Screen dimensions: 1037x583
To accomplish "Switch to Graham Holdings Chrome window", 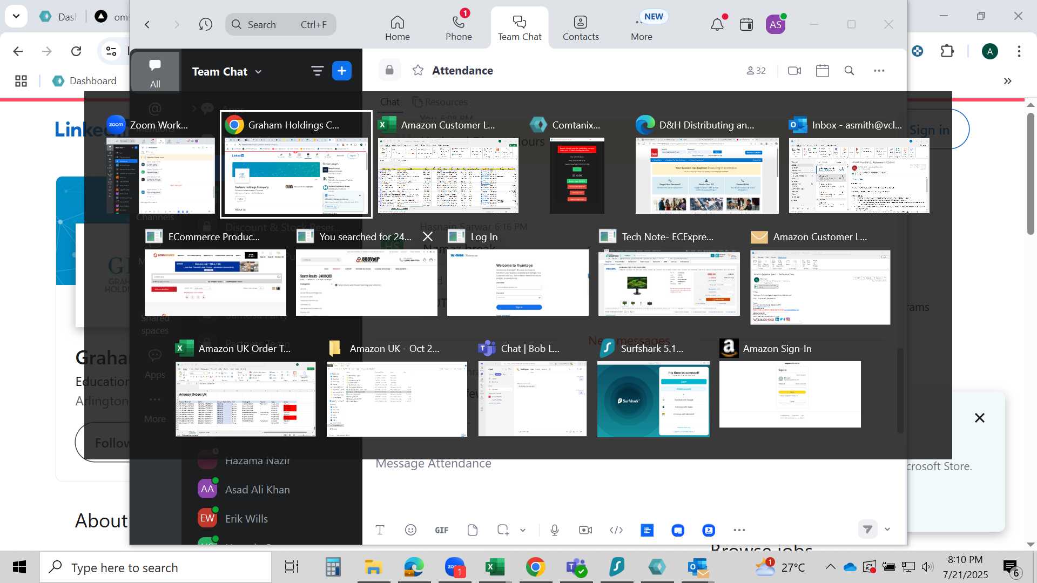I will (296, 175).
